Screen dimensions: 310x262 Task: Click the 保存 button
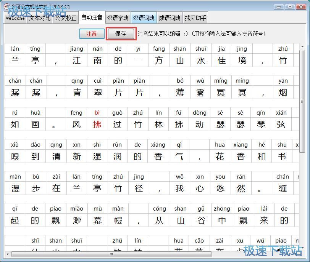click(121, 34)
